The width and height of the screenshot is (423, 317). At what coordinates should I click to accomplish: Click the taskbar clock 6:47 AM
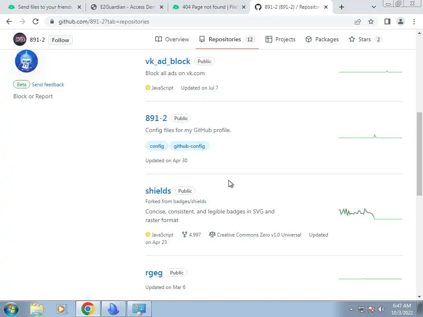(x=402, y=306)
